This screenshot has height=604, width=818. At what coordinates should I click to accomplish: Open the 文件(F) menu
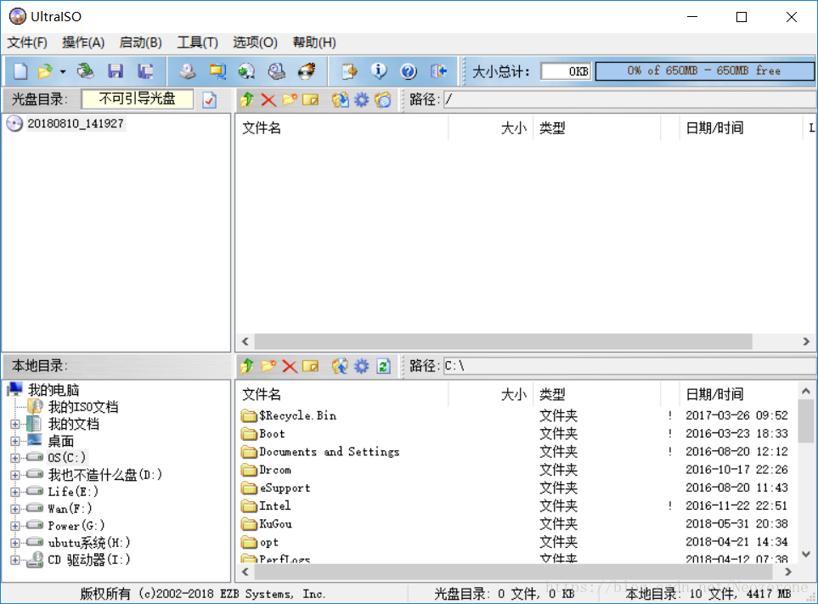click(x=25, y=42)
